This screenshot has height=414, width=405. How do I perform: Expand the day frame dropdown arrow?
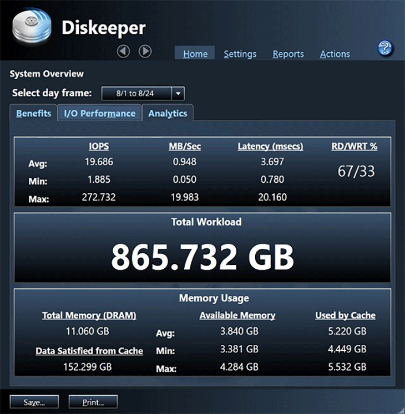[x=178, y=94]
